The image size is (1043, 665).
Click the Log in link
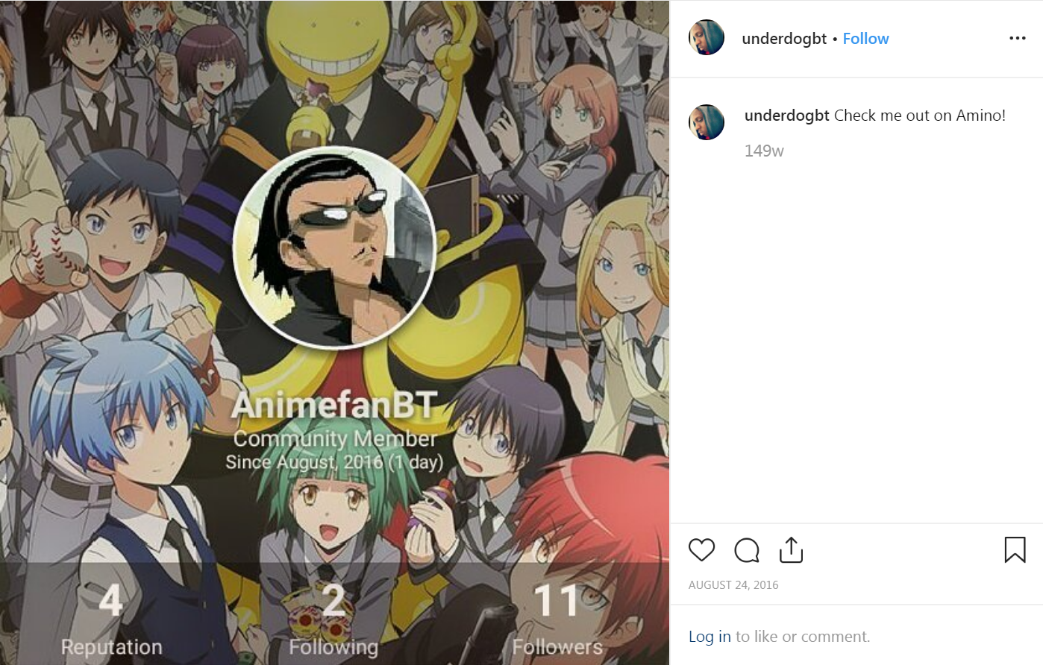tap(710, 637)
